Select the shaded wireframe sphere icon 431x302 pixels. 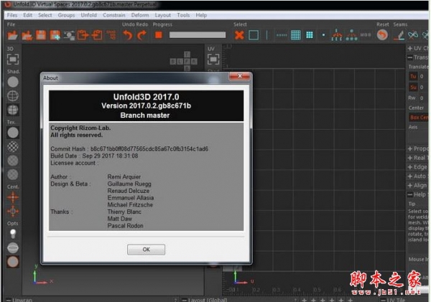point(13,110)
